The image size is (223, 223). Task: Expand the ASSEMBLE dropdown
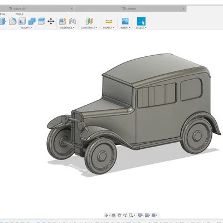pyautogui.click(x=67, y=28)
